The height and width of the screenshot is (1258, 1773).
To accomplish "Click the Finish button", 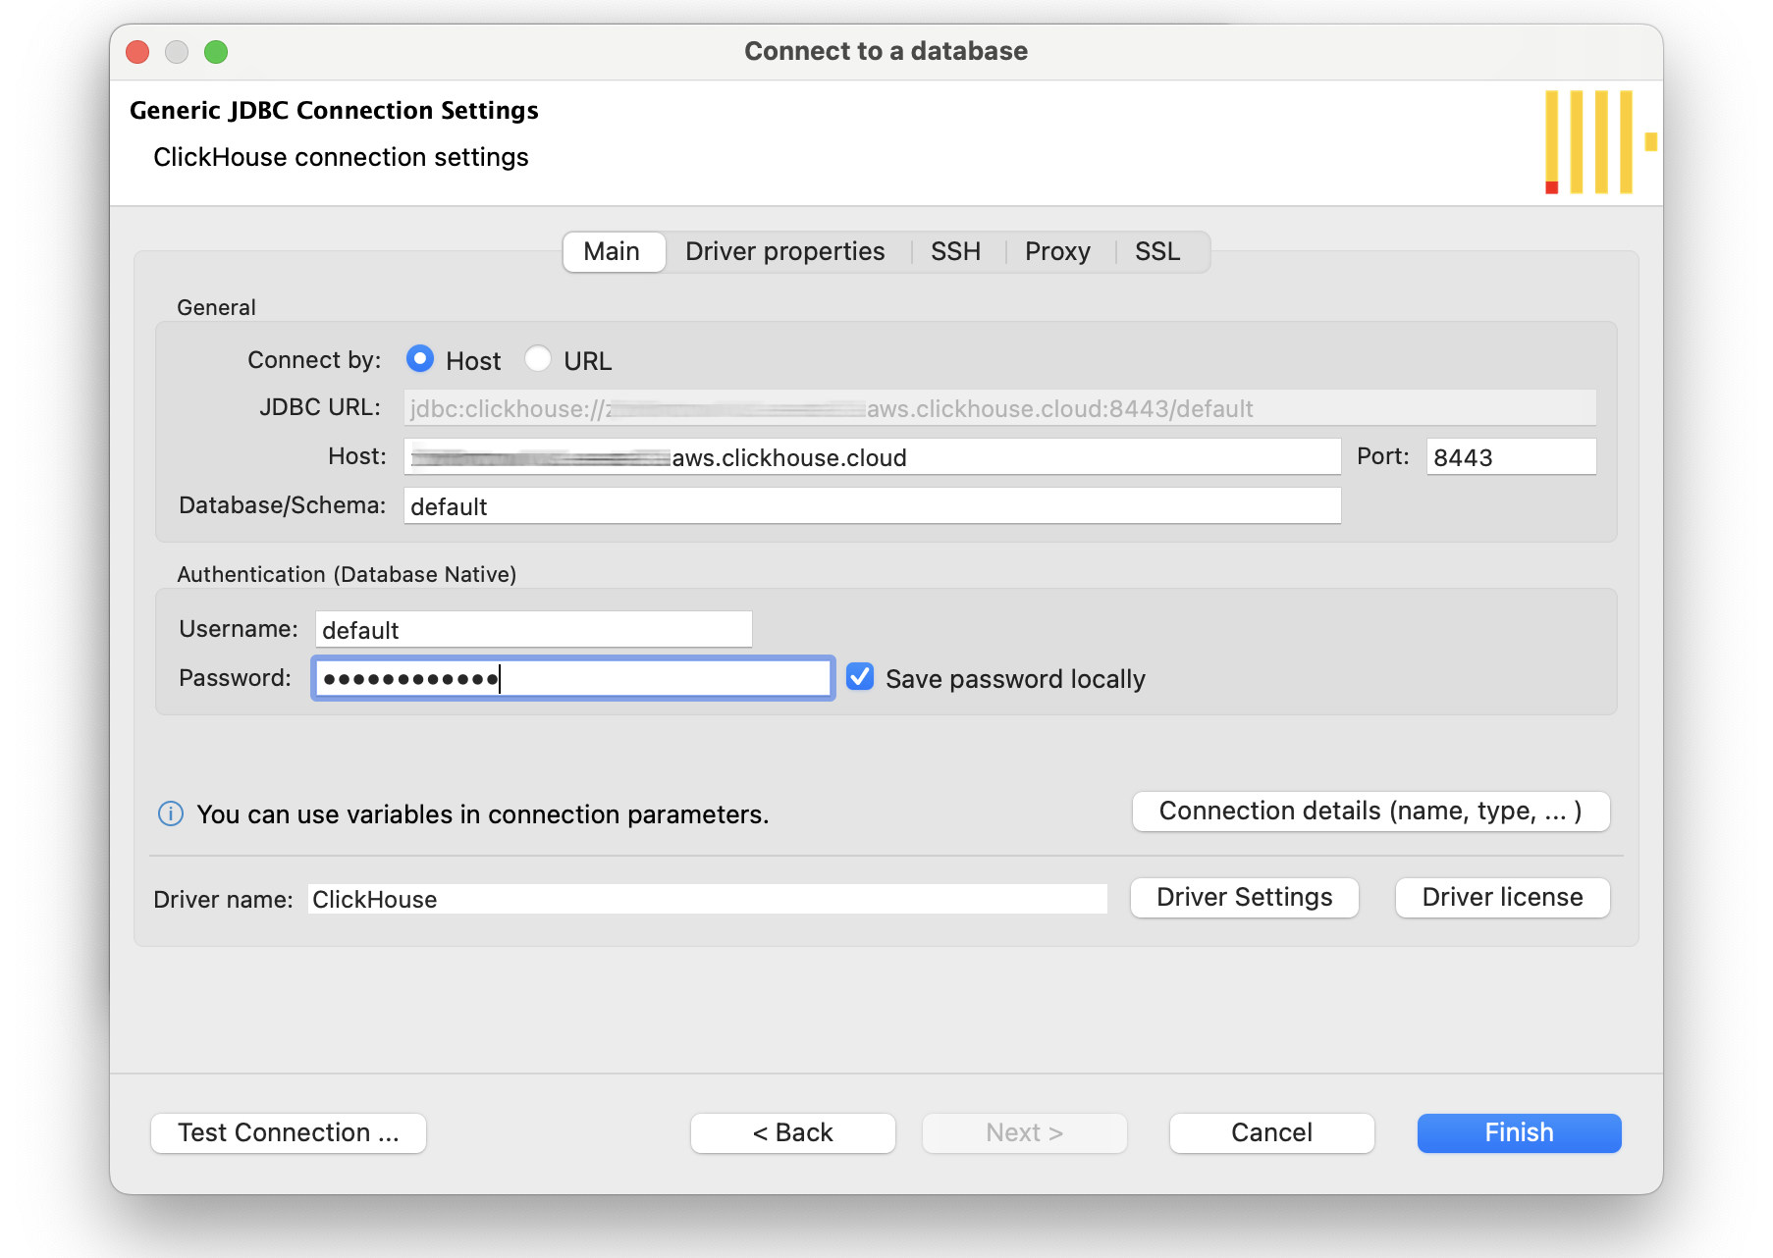I will 1519,1133.
